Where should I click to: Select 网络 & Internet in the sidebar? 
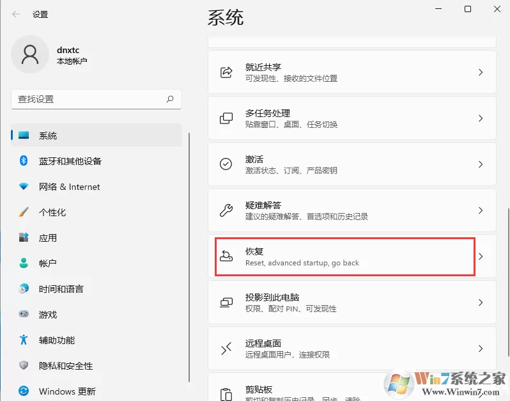point(97,187)
